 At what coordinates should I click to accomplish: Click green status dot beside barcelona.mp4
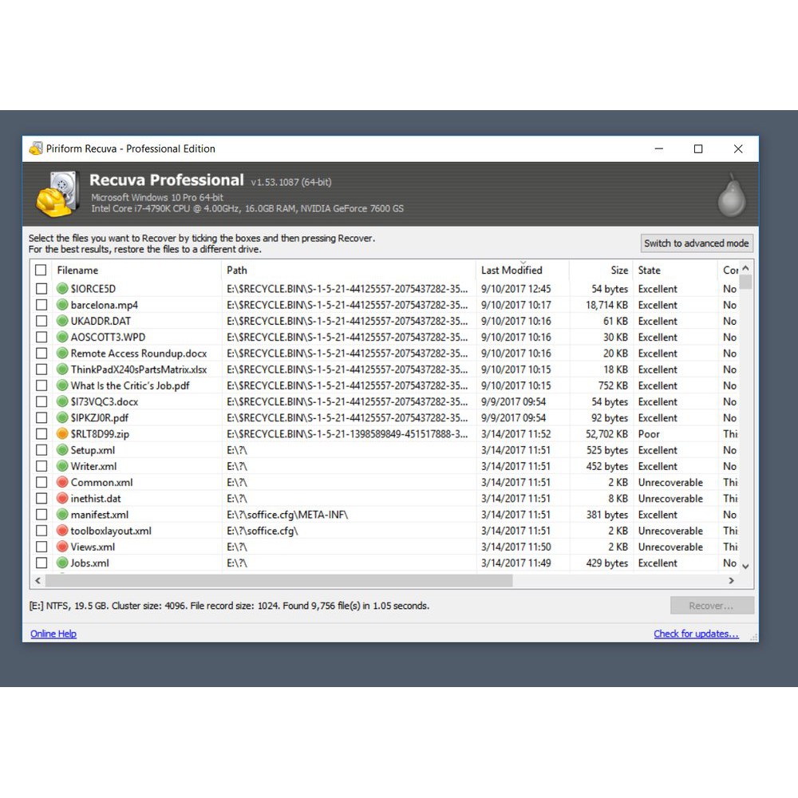[x=62, y=305]
